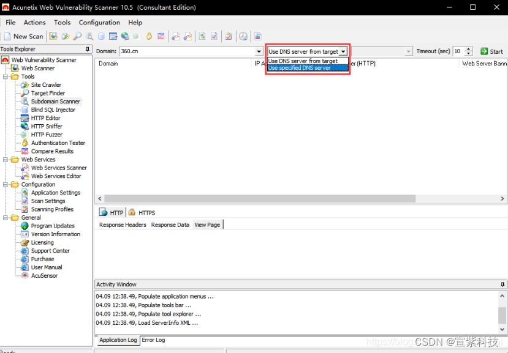This screenshot has height=353, width=508.
Task: Click the Authentication Tester padlock toolbar icon
Action: click(149, 36)
